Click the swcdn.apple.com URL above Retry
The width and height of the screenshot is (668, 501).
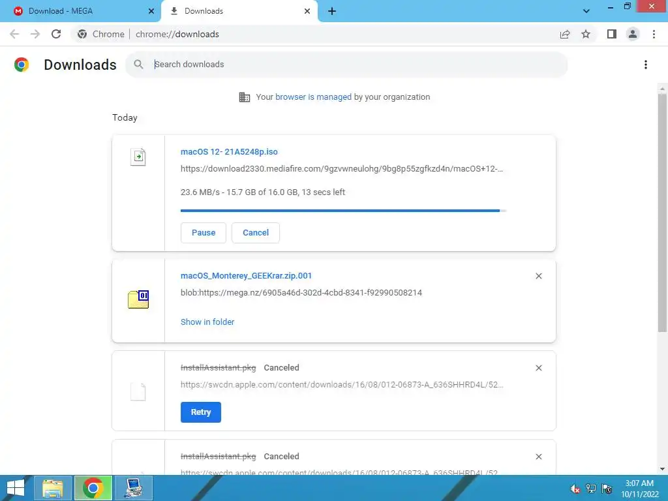(342, 385)
